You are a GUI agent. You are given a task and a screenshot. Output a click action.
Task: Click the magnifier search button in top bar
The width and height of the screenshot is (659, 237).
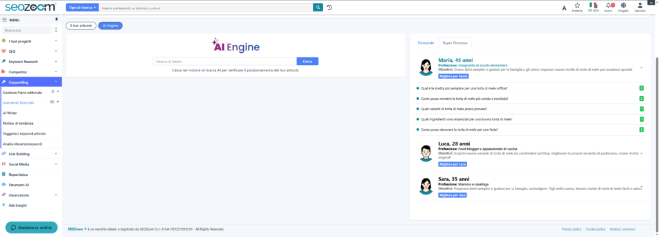click(318, 7)
